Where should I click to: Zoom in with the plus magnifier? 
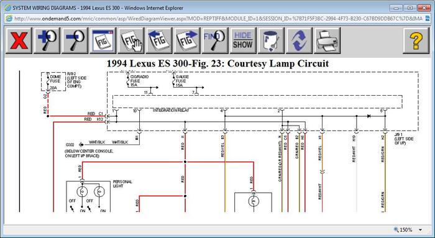47,40
